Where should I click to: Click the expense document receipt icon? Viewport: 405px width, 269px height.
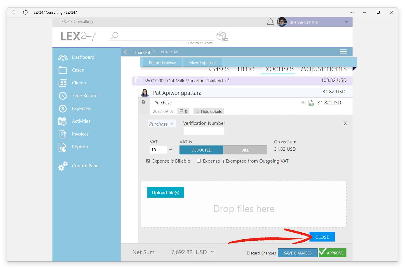(311, 103)
